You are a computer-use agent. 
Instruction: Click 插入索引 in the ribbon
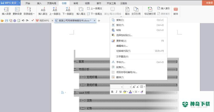(164, 8)
